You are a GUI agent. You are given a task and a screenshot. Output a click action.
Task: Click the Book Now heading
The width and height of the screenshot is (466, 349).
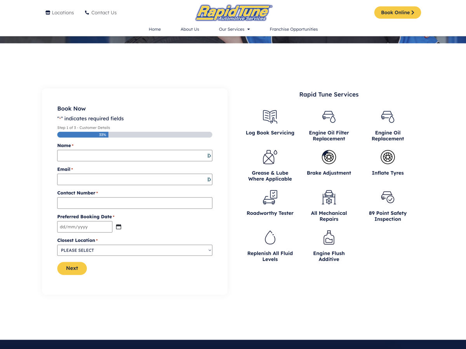[71, 109]
